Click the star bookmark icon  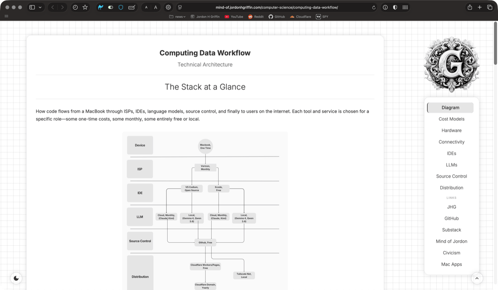(x=85, y=7)
